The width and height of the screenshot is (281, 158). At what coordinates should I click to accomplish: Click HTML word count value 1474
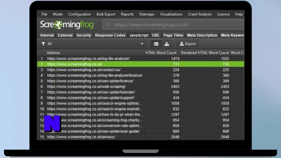pos(175,59)
